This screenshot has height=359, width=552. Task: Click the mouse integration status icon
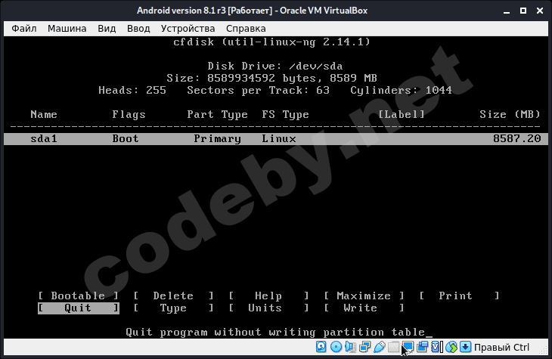click(451, 347)
